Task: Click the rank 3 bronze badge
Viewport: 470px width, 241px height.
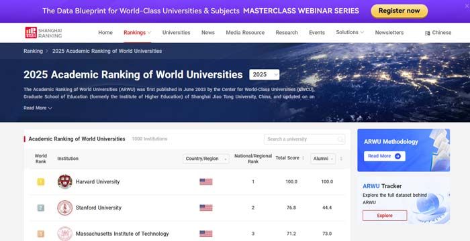Action: [41, 234]
